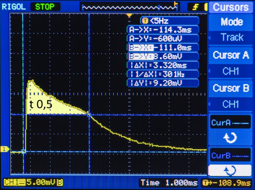Open Cursor A source CH1 dropdown
This screenshot has width=255, height=190.
232,71
